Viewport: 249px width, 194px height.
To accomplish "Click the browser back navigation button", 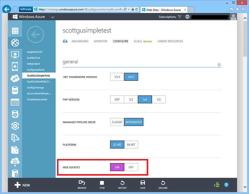I will (x=7, y=9).
